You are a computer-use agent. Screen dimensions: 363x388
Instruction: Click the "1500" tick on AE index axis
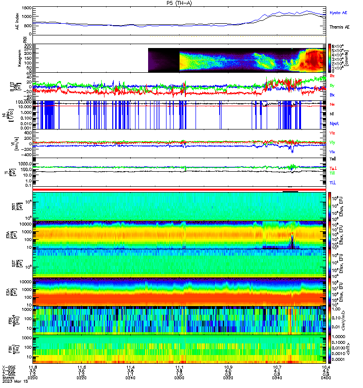[27, 8]
